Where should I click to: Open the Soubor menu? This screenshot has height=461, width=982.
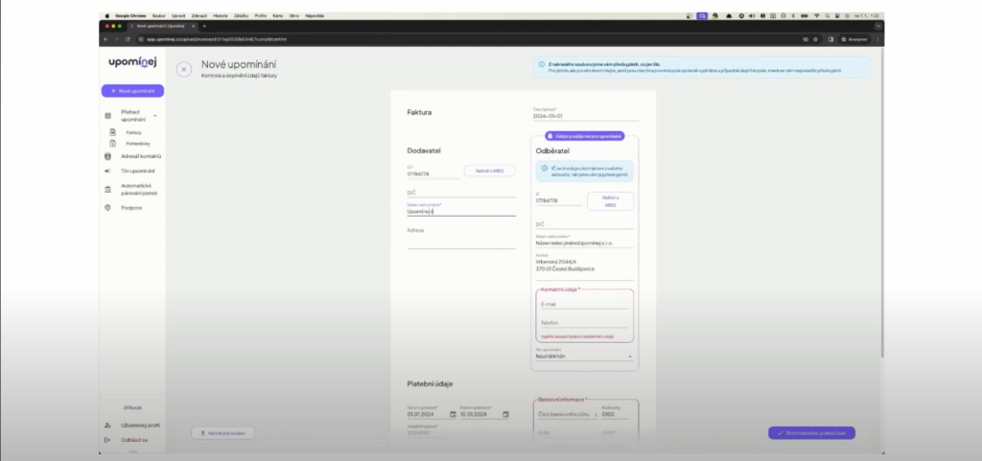point(158,15)
